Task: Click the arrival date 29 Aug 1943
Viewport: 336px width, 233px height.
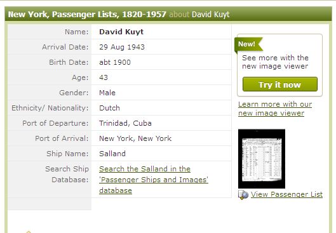Action: click(x=122, y=47)
